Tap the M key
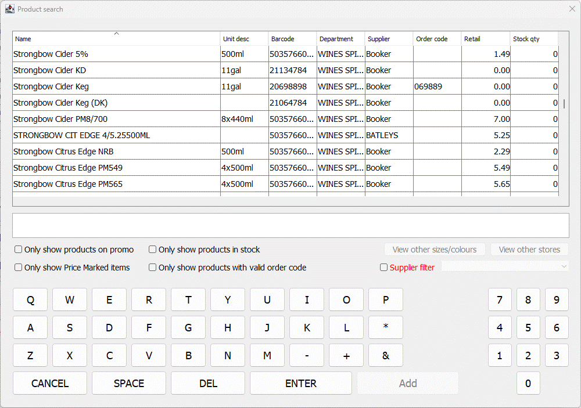Screen dimensions: 581x408 (x=267, y=355)
